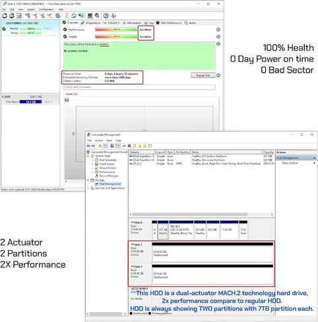318x322 pixels.
Task: Open the Disk Performance tab
Action: [169, 23]
